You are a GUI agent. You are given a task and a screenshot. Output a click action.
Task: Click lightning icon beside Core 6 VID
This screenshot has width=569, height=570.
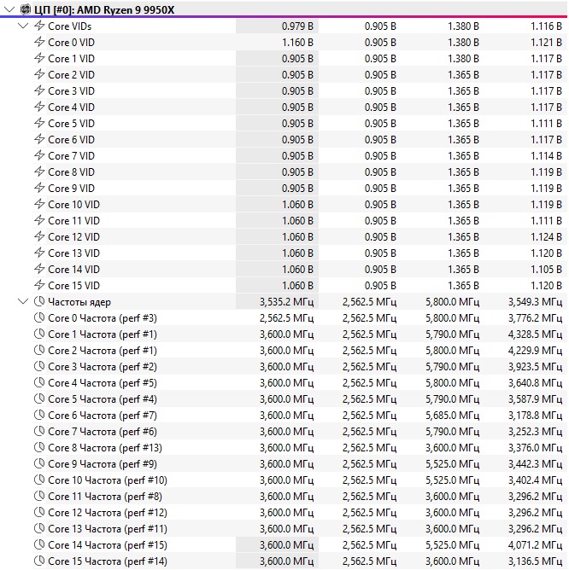pyautogui.click(x=39, y=139)
